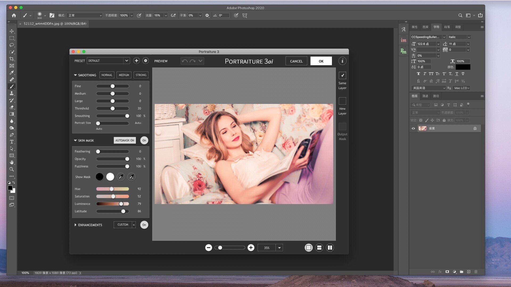This screenshot has height=287, width=511.
Task: Apply MEDIUM smoothing preset
Action: pos(124,75)
